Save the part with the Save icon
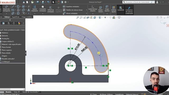Image resolution: width=169 pixels, height=95 pixels. (37, 2)
